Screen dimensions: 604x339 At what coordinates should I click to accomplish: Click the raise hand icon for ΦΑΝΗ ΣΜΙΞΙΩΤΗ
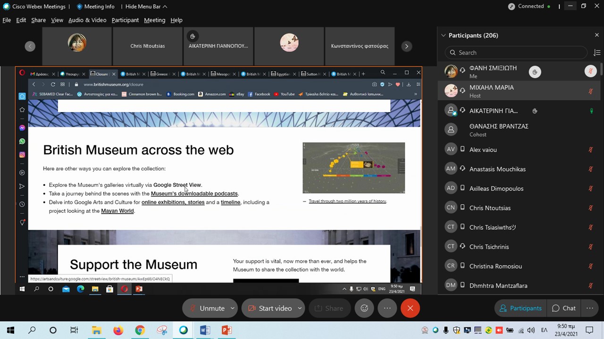coord(535,72)
